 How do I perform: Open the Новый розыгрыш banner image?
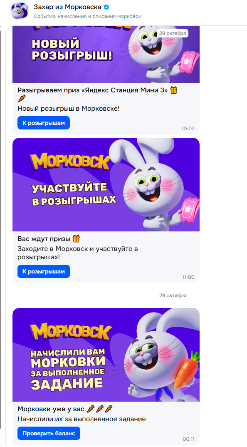[x=106, y=54]
